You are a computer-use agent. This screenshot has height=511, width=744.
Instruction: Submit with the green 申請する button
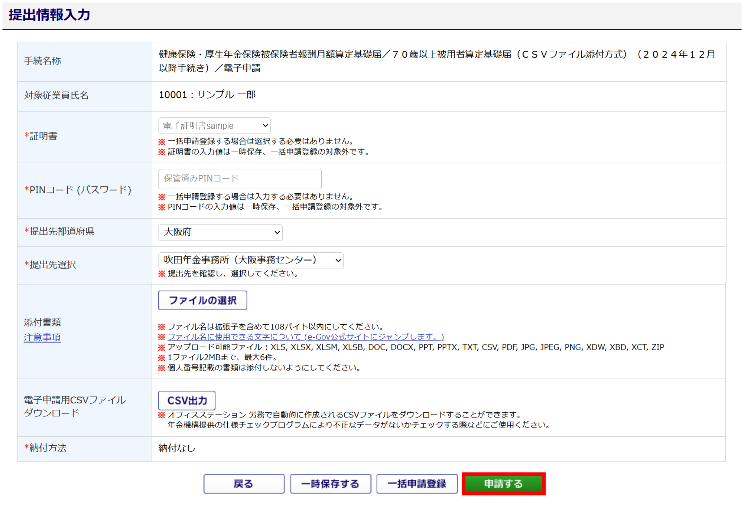point(503,484)
